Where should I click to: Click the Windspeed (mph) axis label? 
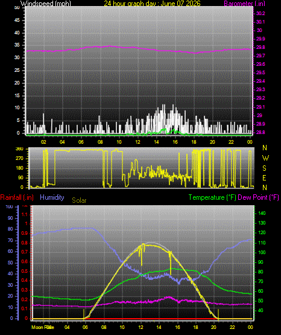pyautogui.click(x=46, y=3)
